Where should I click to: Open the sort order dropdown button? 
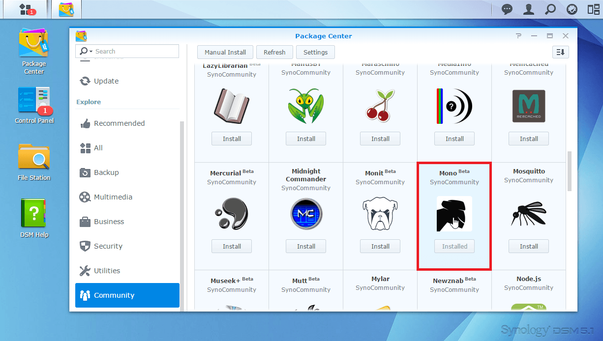click(561, 52)
